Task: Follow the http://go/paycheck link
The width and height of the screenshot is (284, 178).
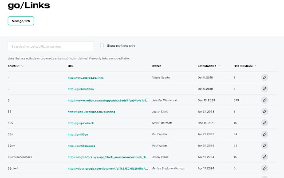Action: point(81,123)
